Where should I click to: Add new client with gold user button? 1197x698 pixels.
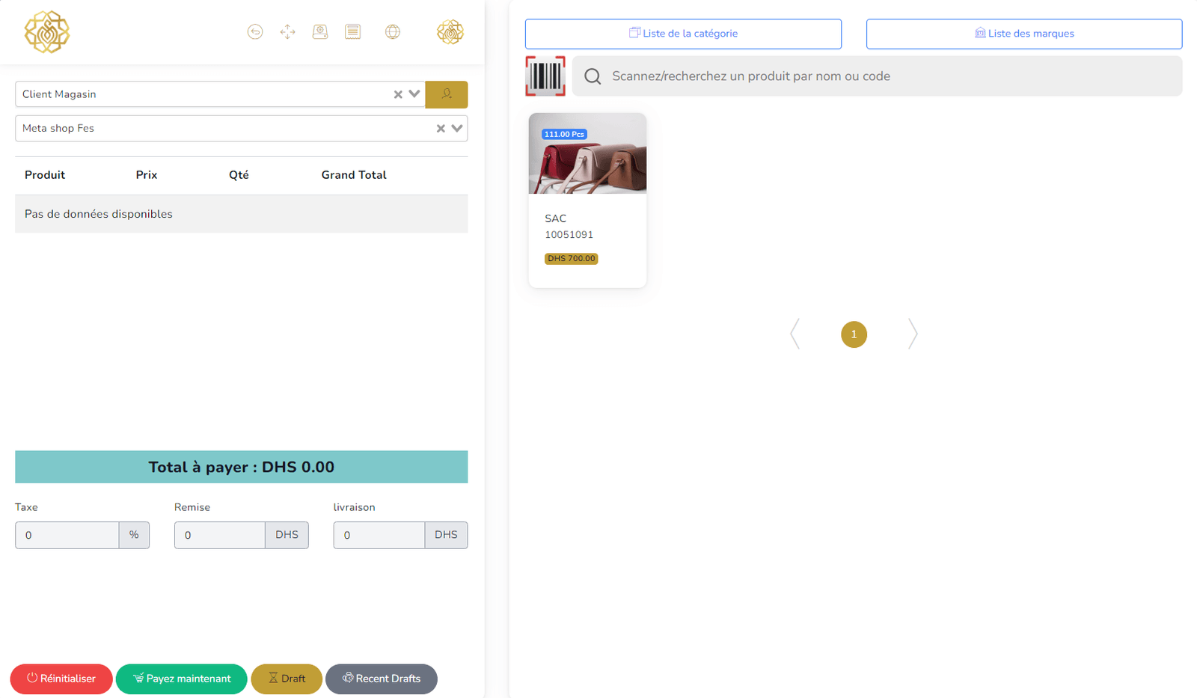coord(447,94)
